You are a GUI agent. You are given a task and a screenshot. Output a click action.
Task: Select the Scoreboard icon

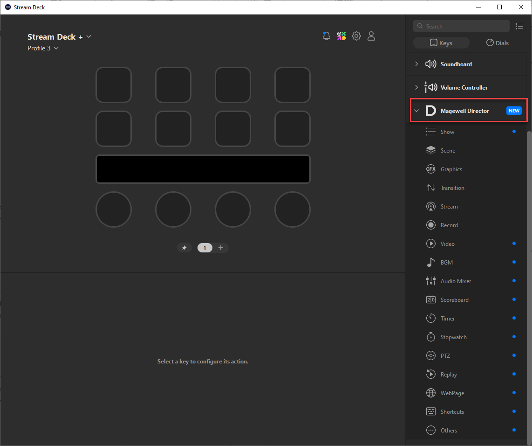pos(430,300)
